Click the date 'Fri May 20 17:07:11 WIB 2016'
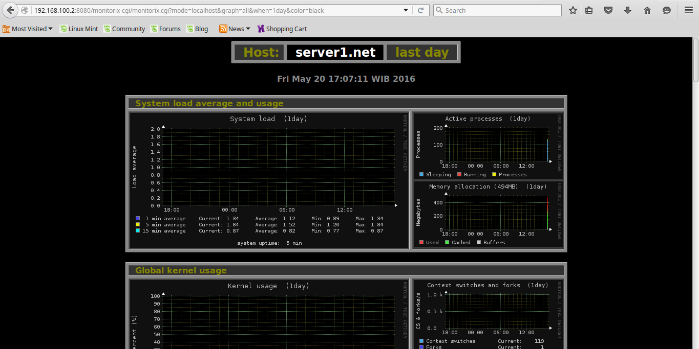The width and height of the screenshot is (699, 349). point(346,79)
